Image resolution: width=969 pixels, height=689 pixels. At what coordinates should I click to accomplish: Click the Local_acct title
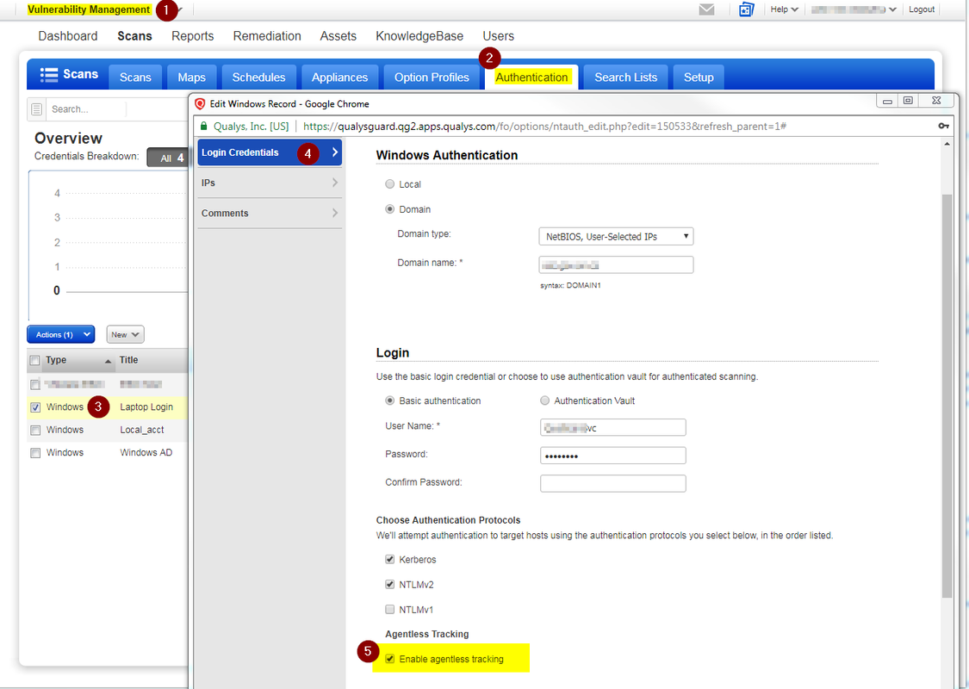(x=142, y=430)
